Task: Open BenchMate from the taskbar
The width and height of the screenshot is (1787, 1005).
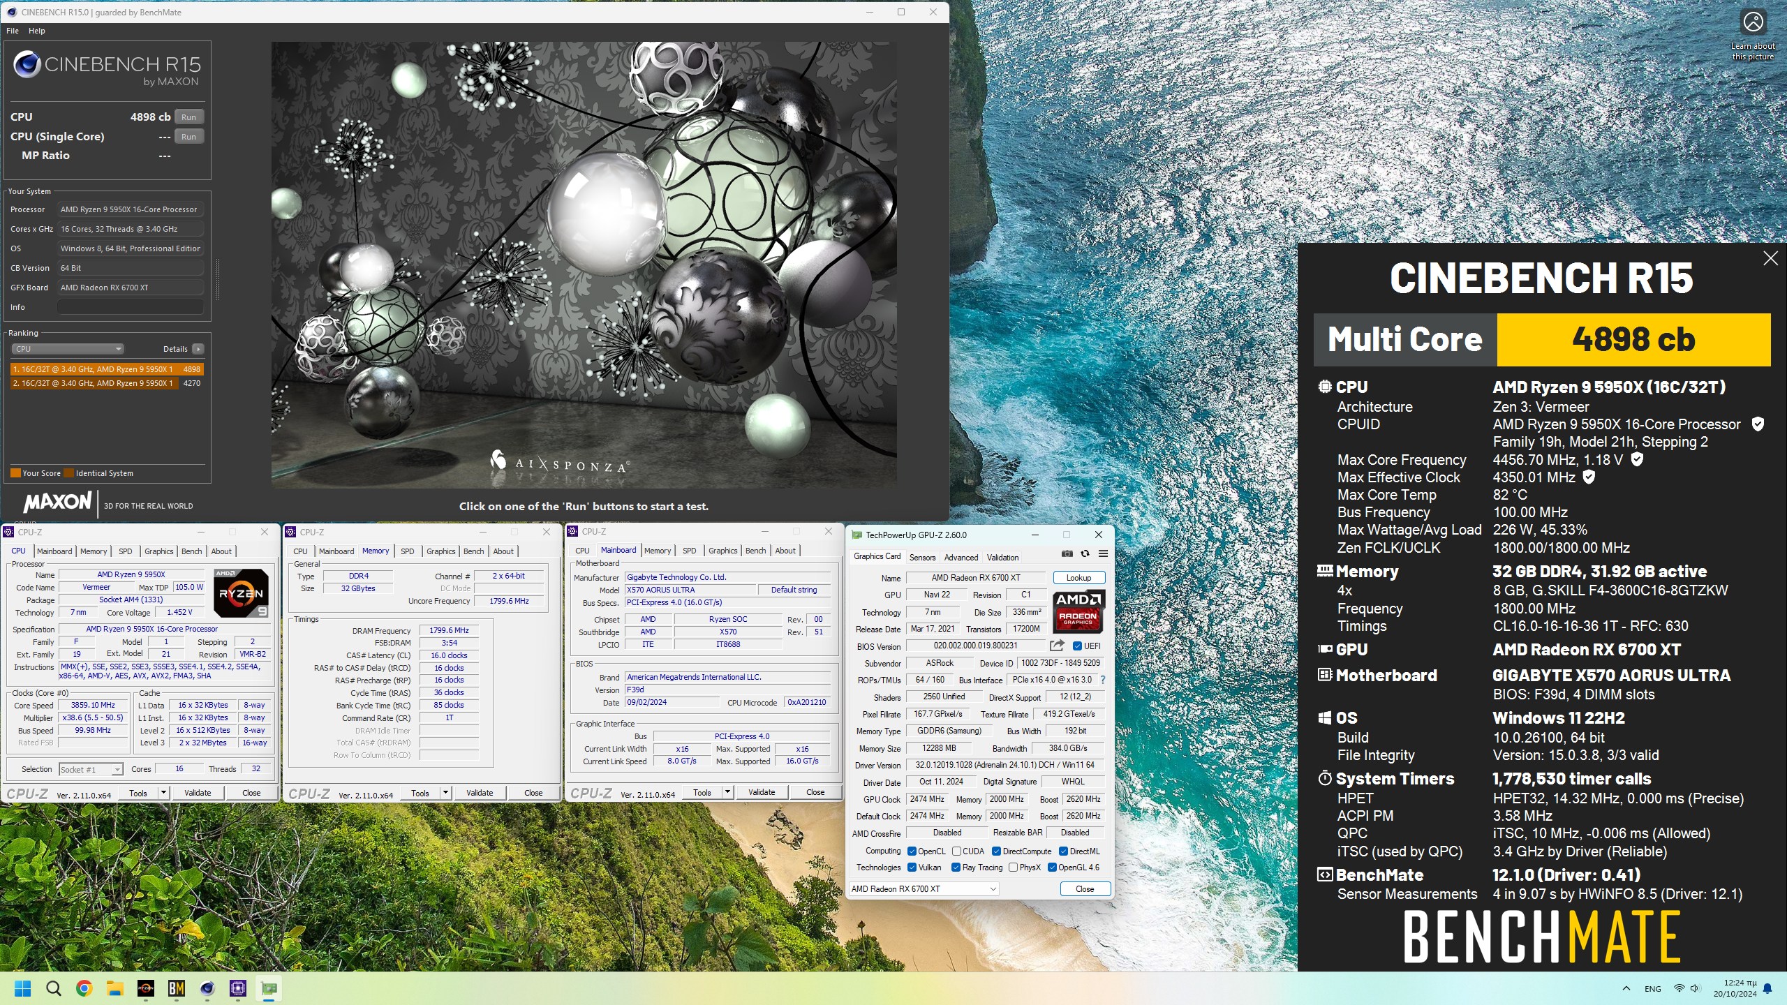Action: pyautogui.click(x=176, y=988)
